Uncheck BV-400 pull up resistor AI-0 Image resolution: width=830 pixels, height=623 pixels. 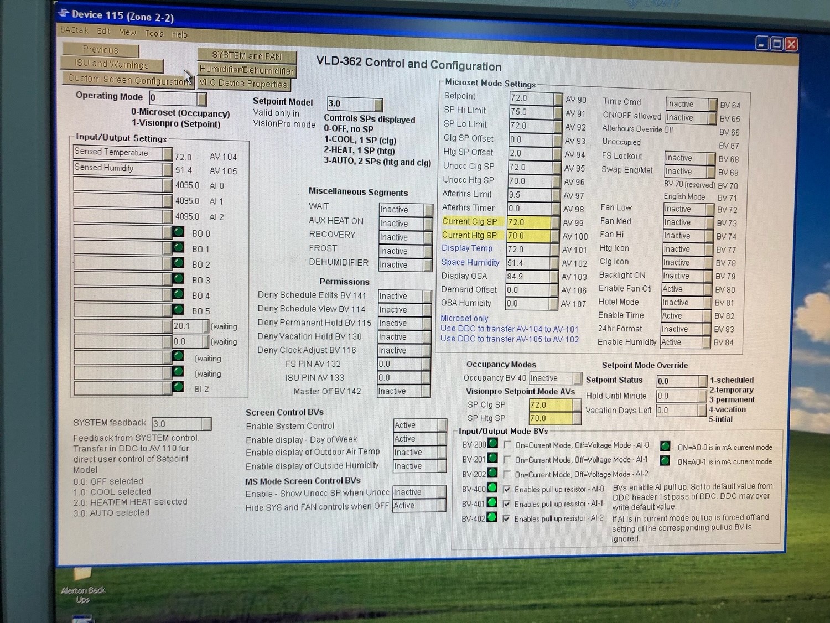point(506,489)
